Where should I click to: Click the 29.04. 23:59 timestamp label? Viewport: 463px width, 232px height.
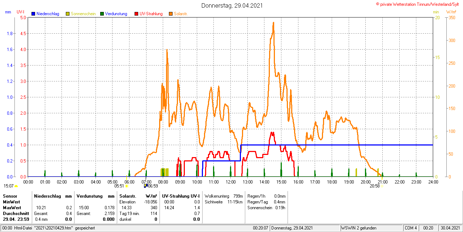[x=16, y=219]
